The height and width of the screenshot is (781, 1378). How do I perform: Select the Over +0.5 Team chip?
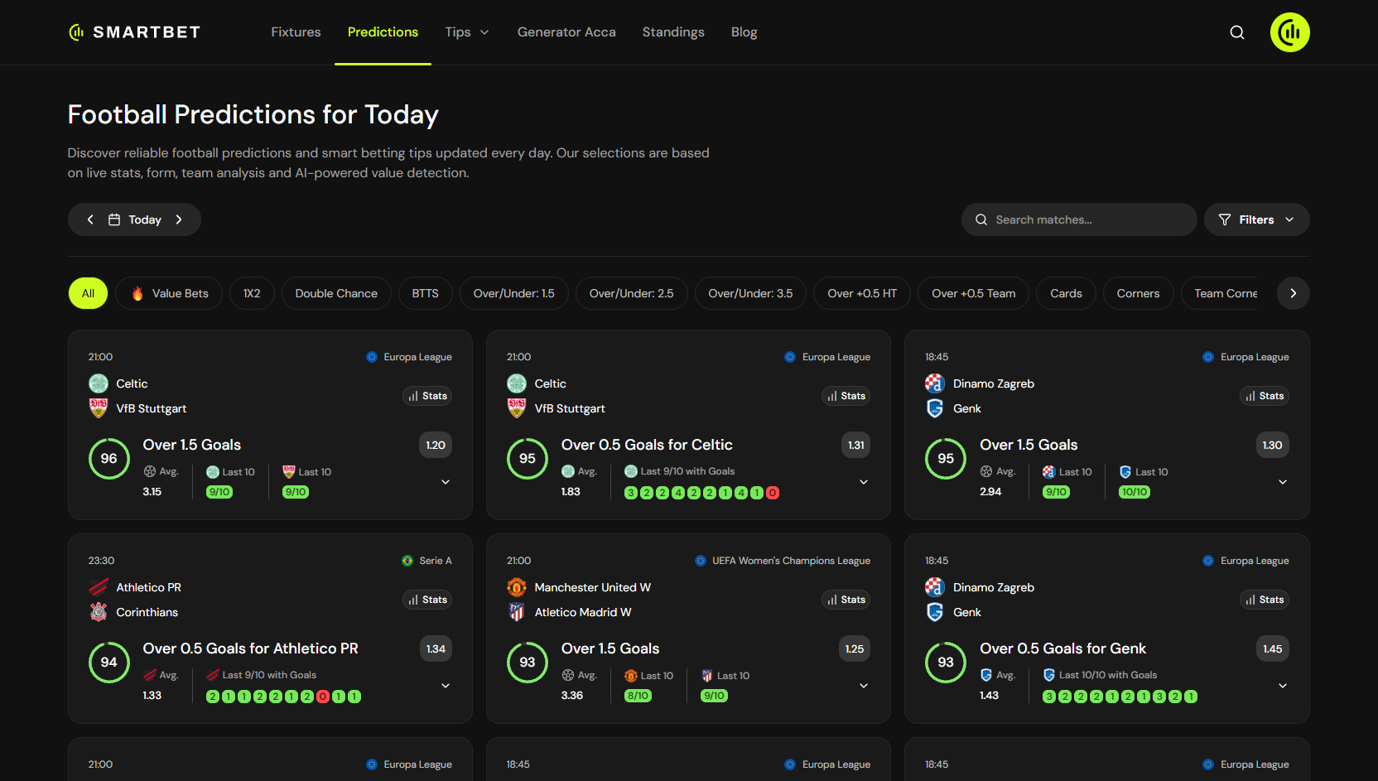point(973,293)
